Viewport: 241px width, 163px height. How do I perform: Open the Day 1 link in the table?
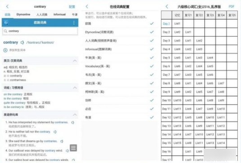point(166,24)
